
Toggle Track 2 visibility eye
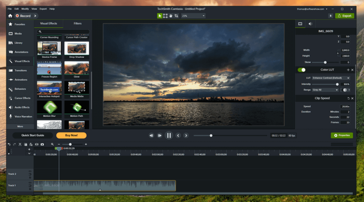[x=30, y=171]
